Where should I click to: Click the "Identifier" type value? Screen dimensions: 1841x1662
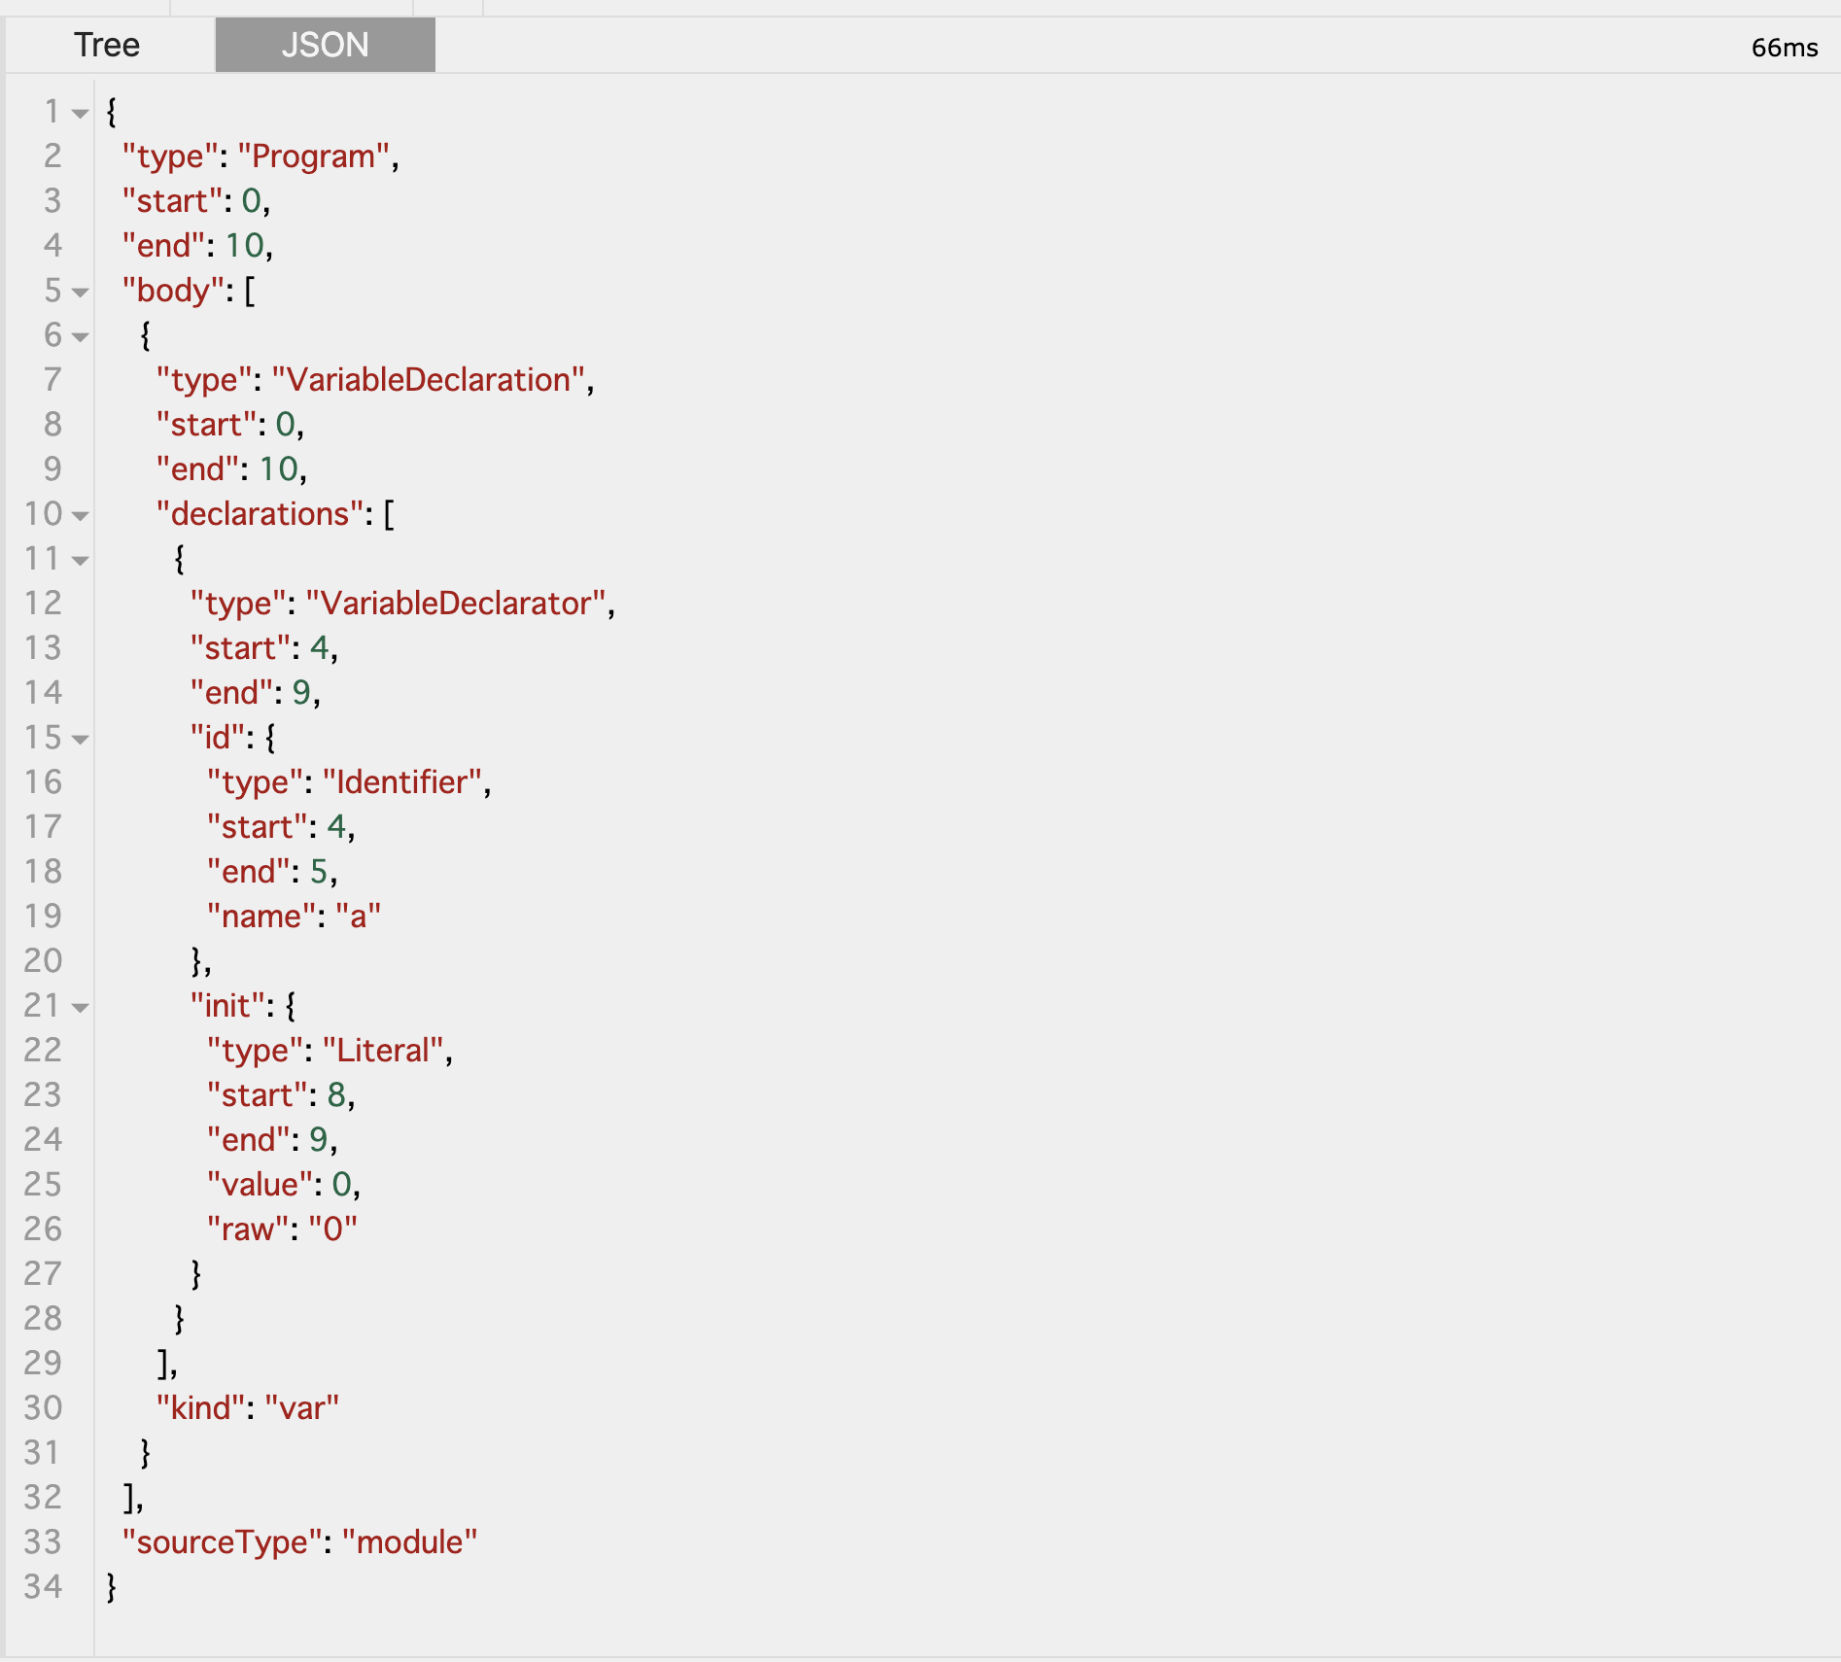click(x=402, y=782)
